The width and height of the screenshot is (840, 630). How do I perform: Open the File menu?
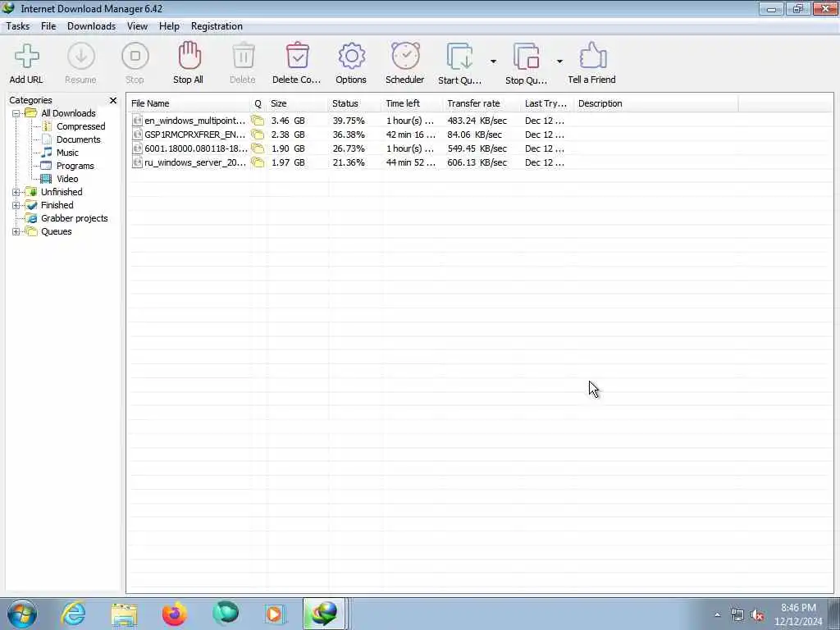(48, 26)
